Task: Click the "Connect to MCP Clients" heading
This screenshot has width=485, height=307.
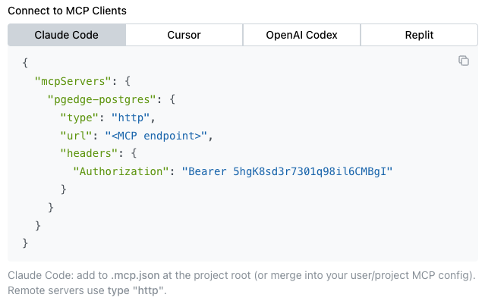Action: tap(67, 11)
